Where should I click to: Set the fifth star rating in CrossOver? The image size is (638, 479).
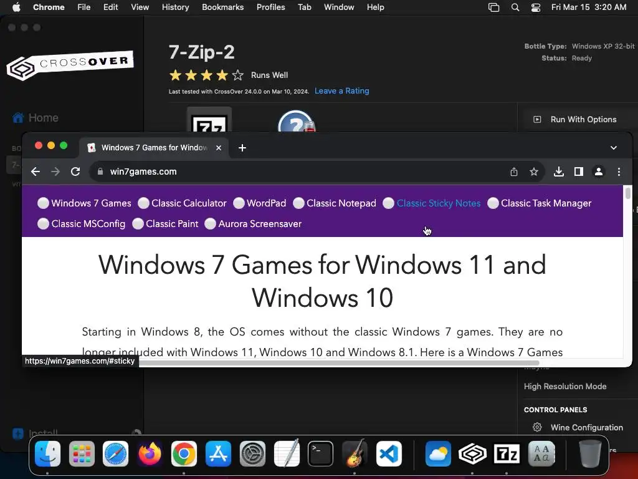(x=237, y=75)
